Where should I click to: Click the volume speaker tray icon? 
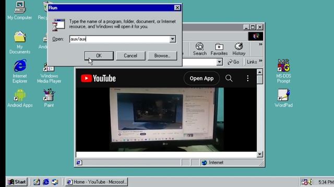tap(310, 182)
